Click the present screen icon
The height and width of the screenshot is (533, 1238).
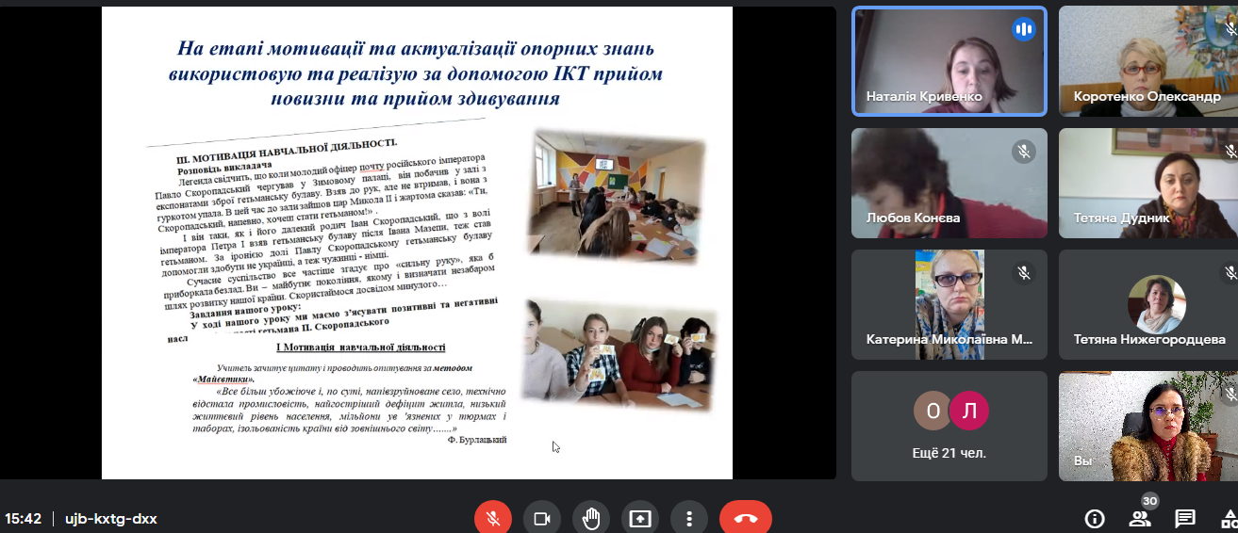coord(640,519)
